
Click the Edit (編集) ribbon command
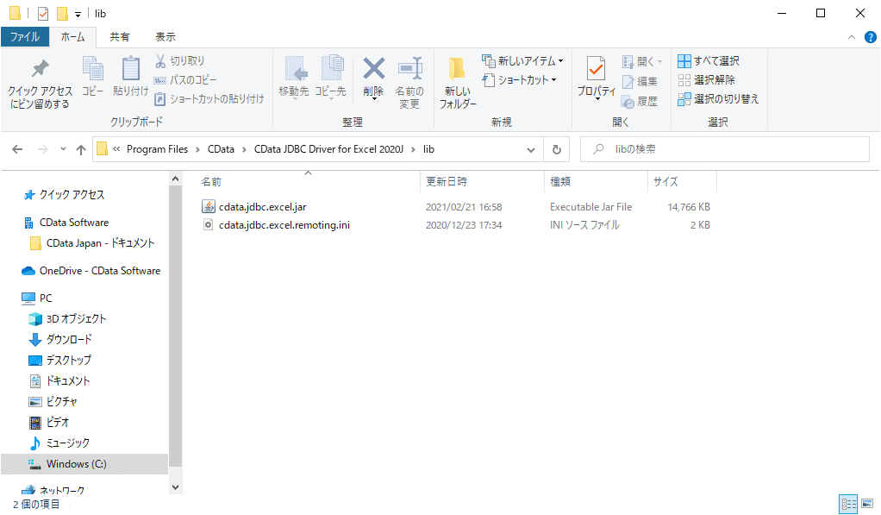[x=640, y=82]
